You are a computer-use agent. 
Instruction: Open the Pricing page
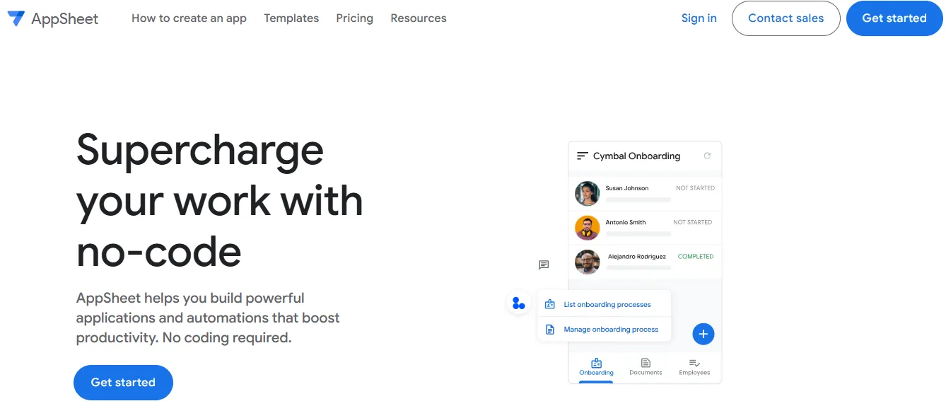tap(355, 18)
